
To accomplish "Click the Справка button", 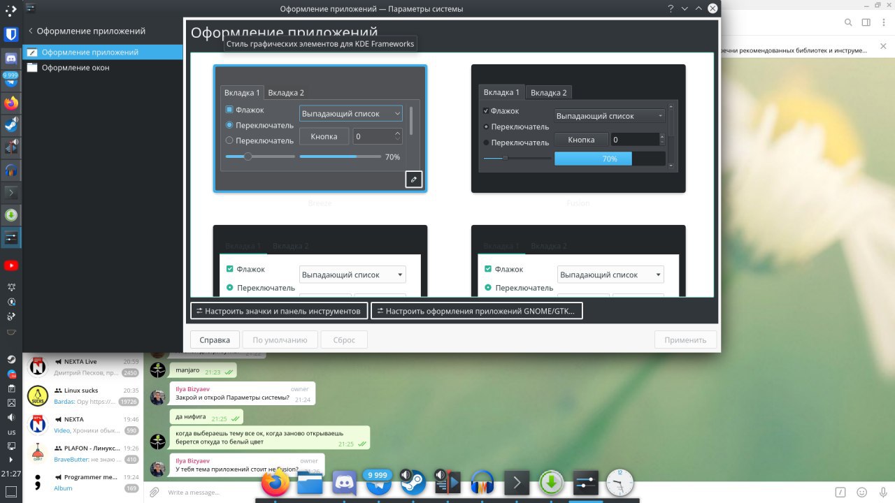I will point(215,340).
